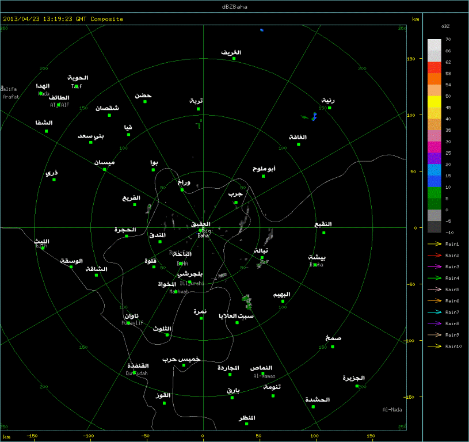Click the green station marker for الغريف
Image resolution: width=469 pixels, height=442 pixels.
(x=234, y=59)
